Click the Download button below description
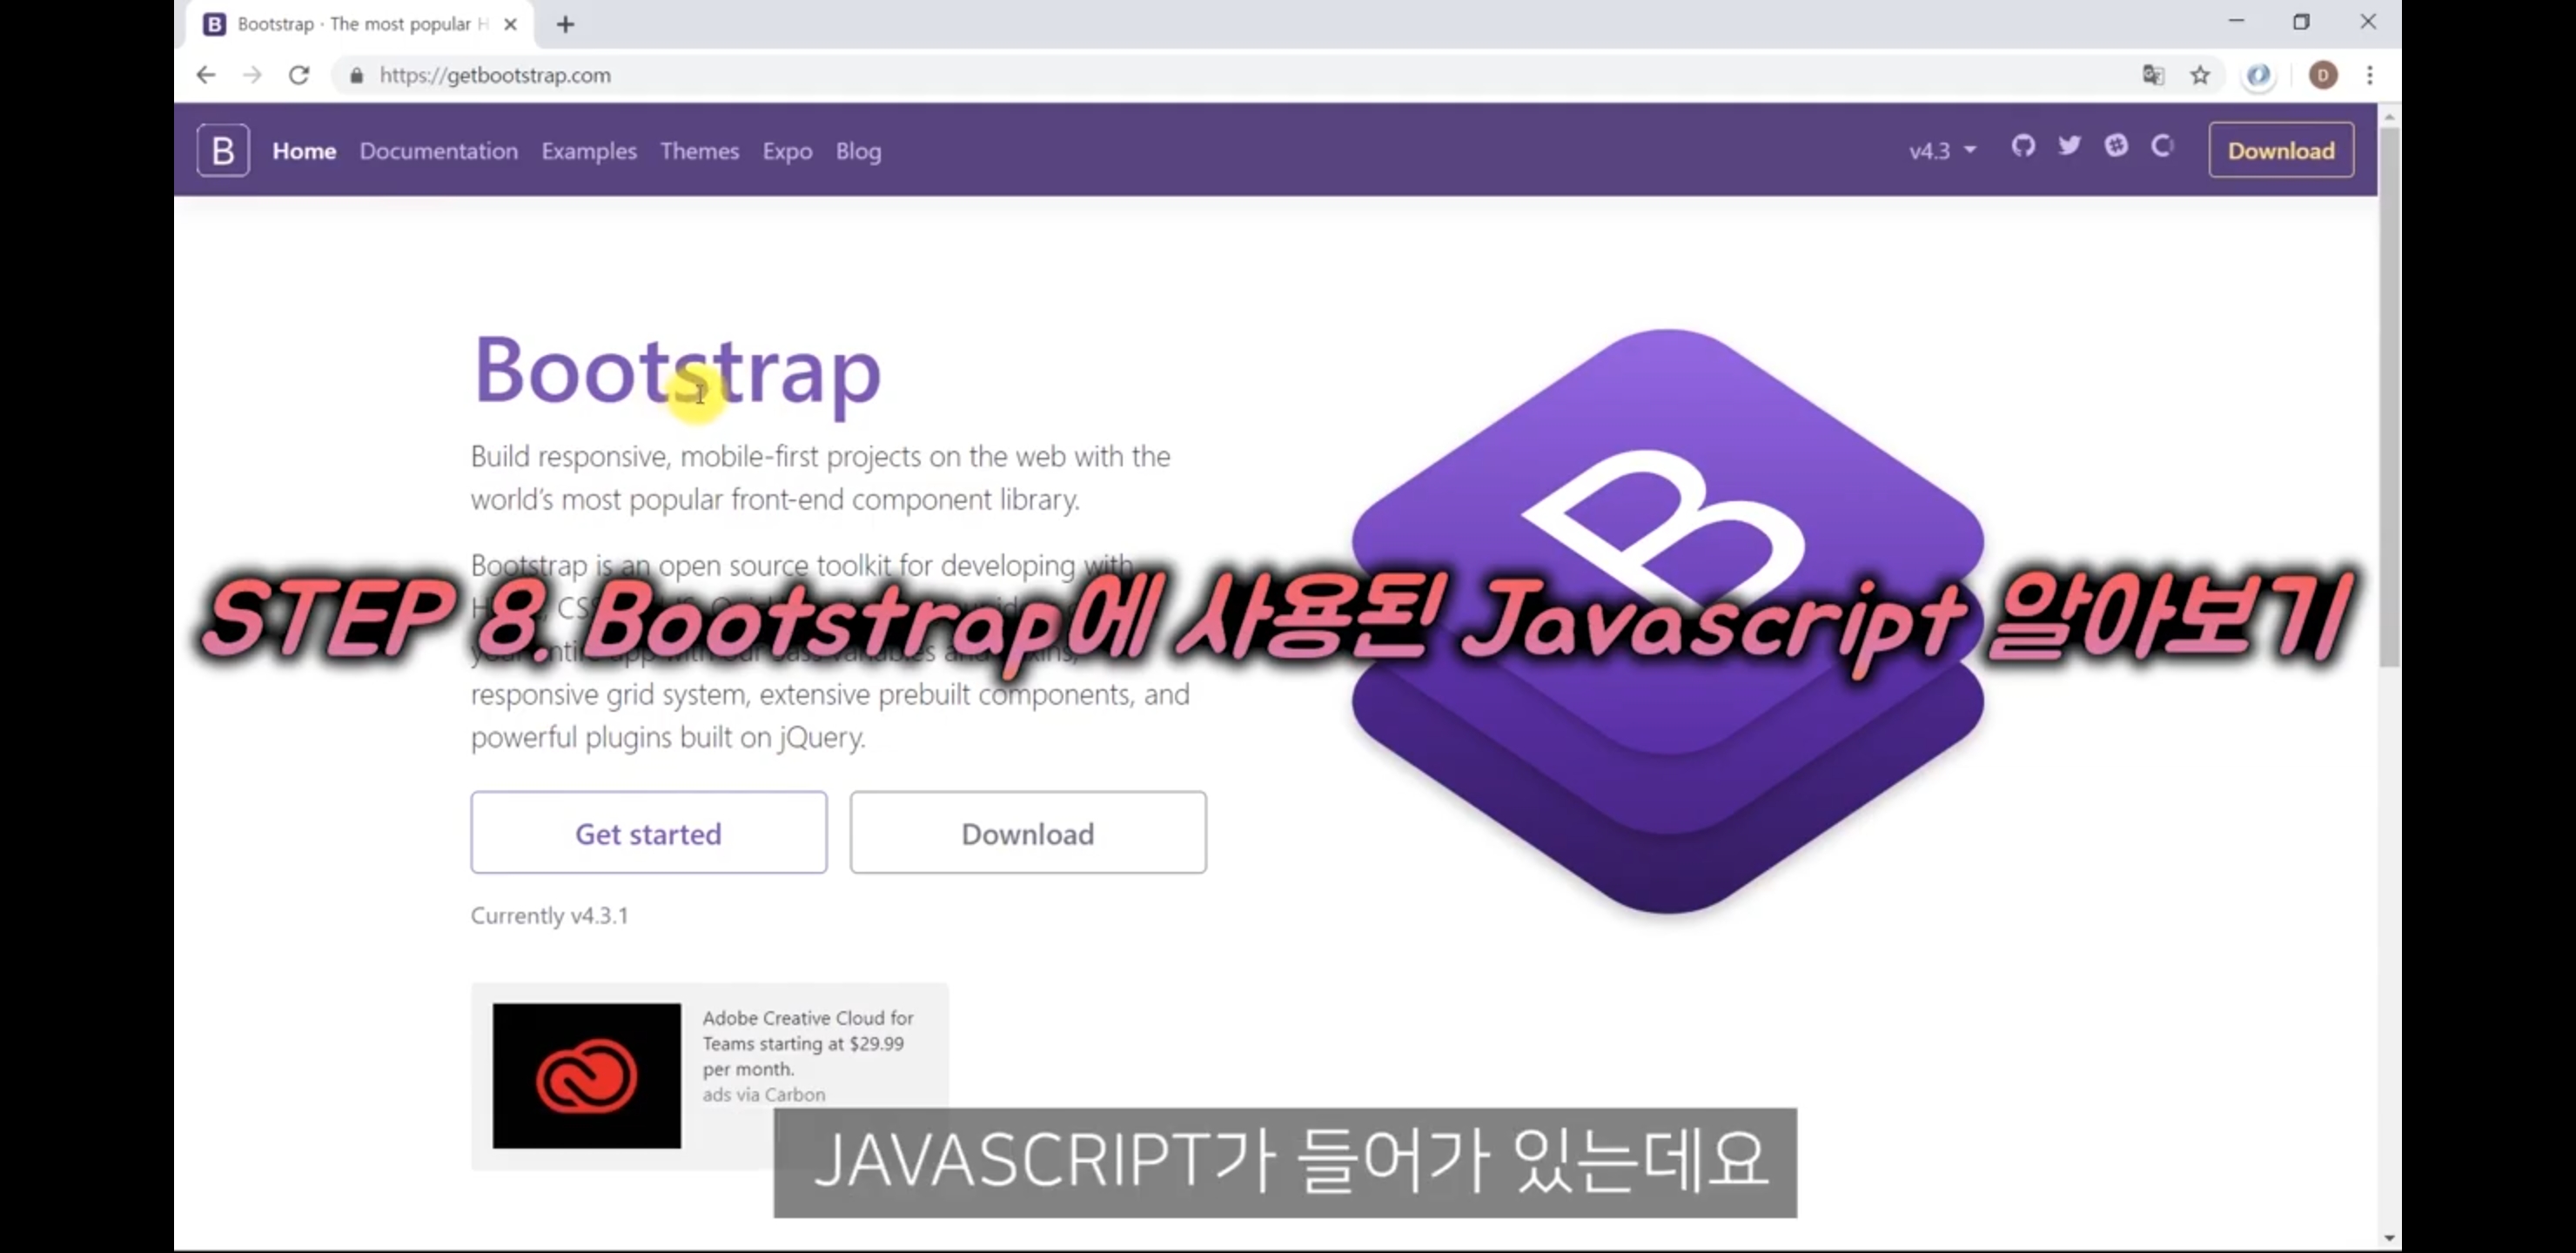This screenshot has width=2576, height=1253. coord(1028,833)
